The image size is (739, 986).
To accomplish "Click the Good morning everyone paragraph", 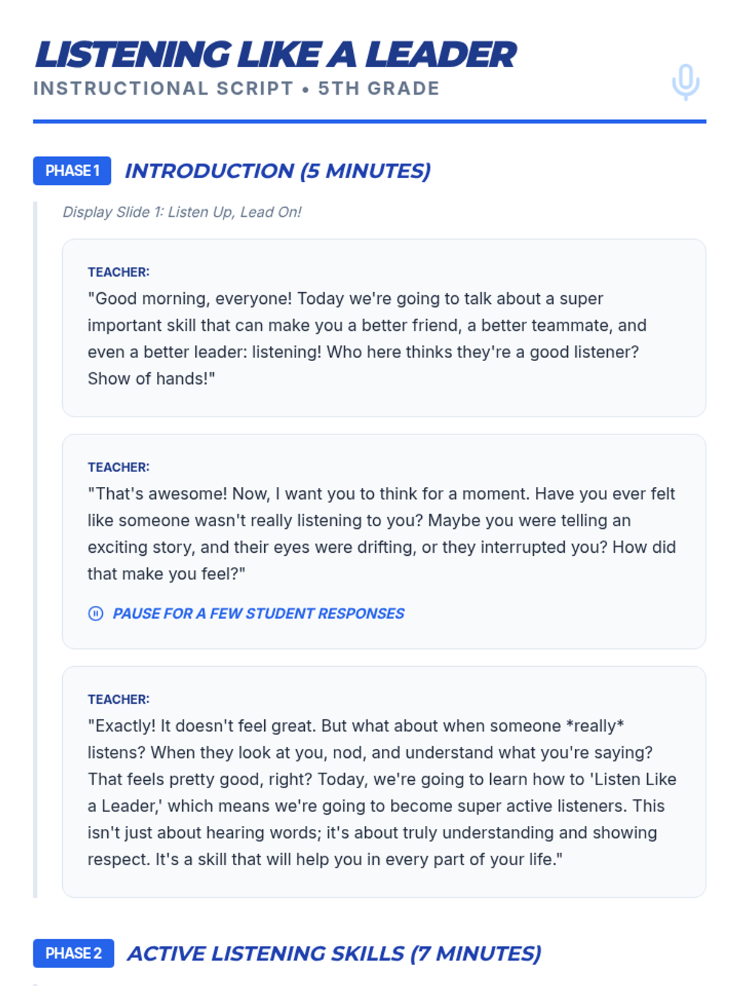I will [x=366, y=325].
